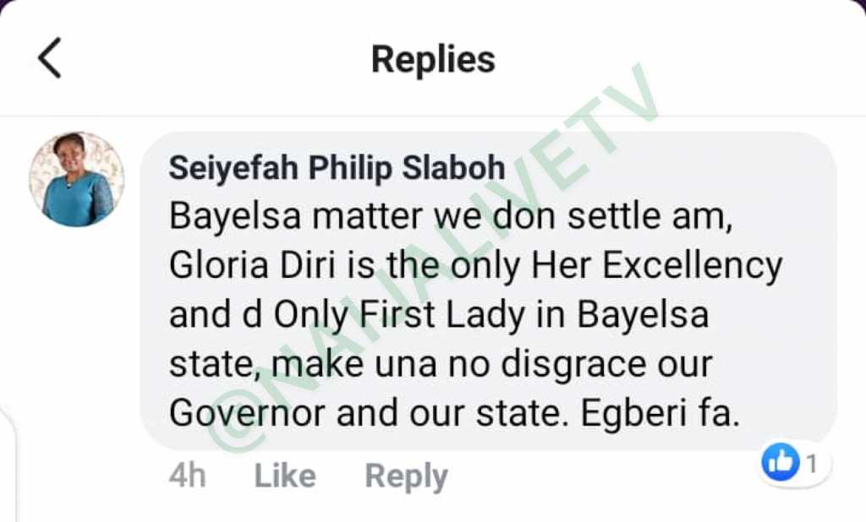This screenshot has height=522, width=866.
Task: Tap the partial white card at the left edge
Action: click(x=8, y=465)
